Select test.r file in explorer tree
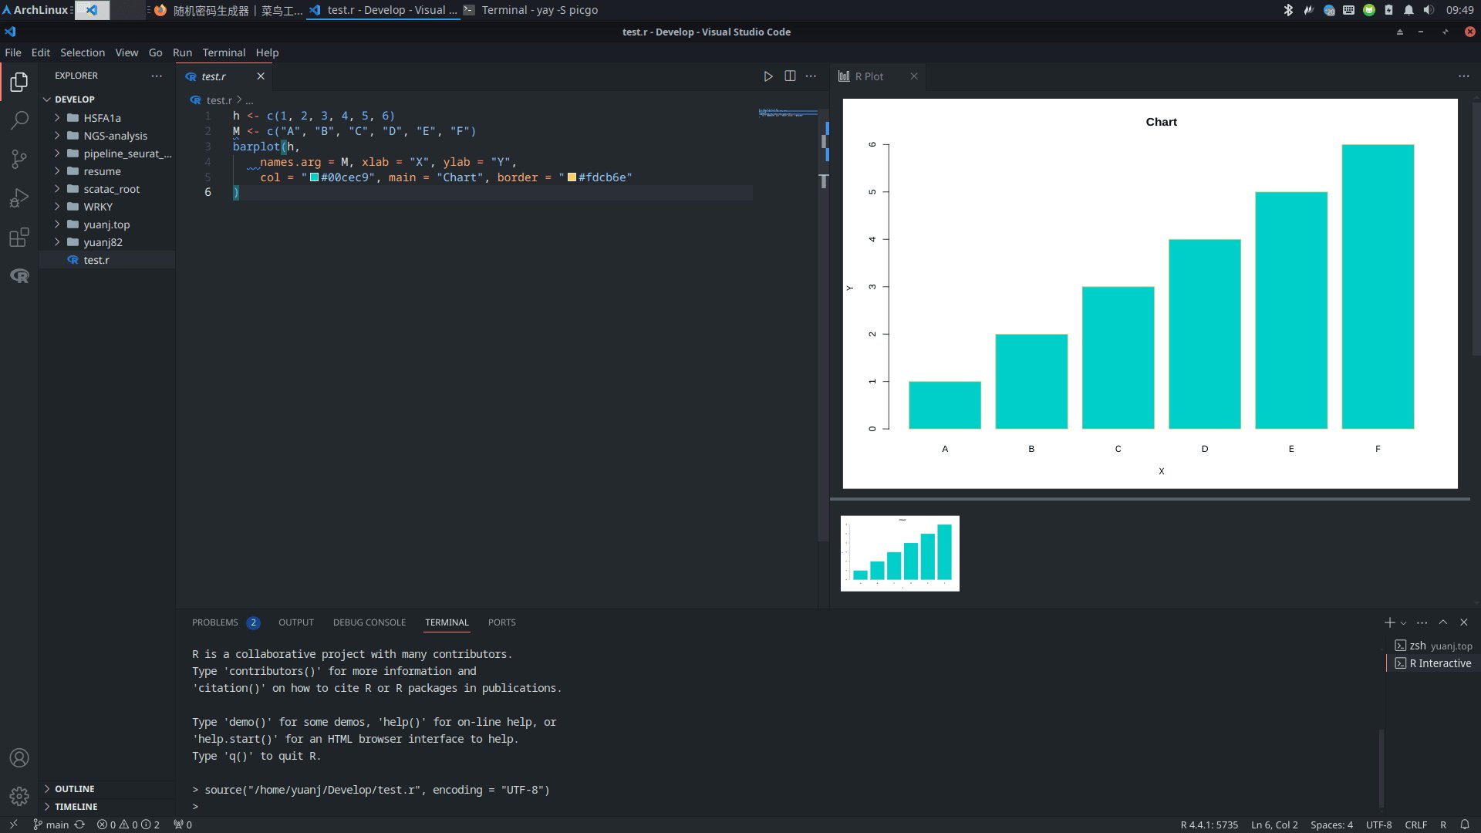This screenshot has width=1481, height=833. click(x=107, y=260)
